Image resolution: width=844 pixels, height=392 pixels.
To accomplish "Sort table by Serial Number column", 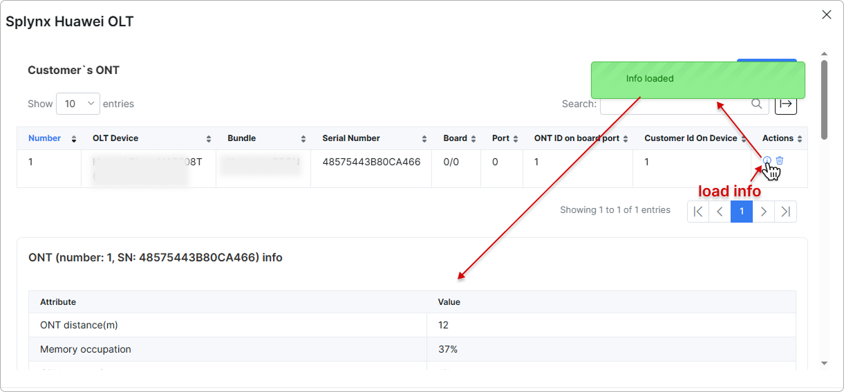I will click(371, 138).
